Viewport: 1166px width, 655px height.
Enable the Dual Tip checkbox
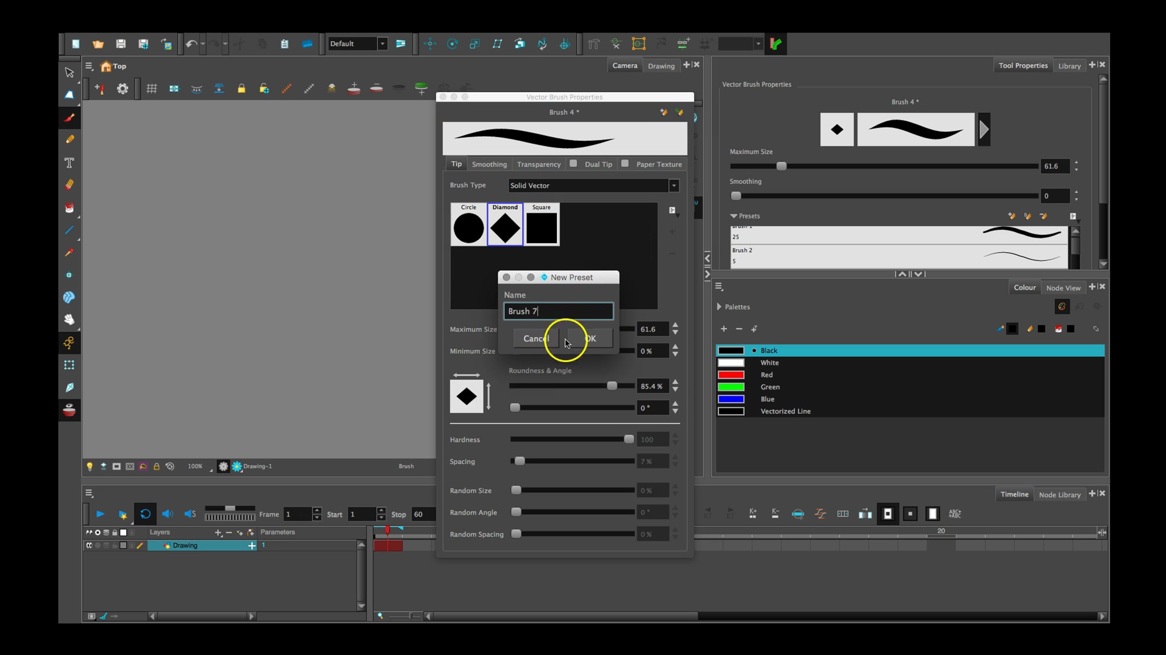point(573,164)
